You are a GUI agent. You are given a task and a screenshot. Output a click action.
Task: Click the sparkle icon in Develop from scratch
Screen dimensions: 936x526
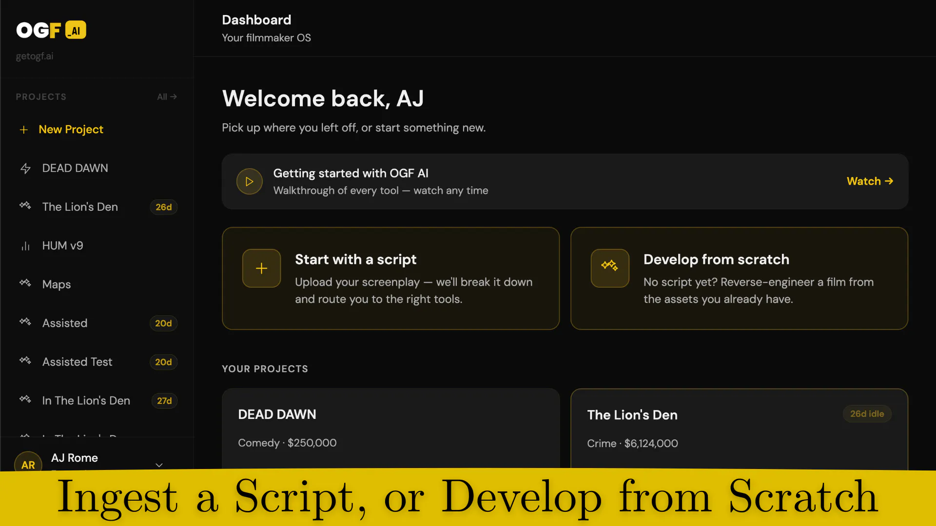[610, 268]
